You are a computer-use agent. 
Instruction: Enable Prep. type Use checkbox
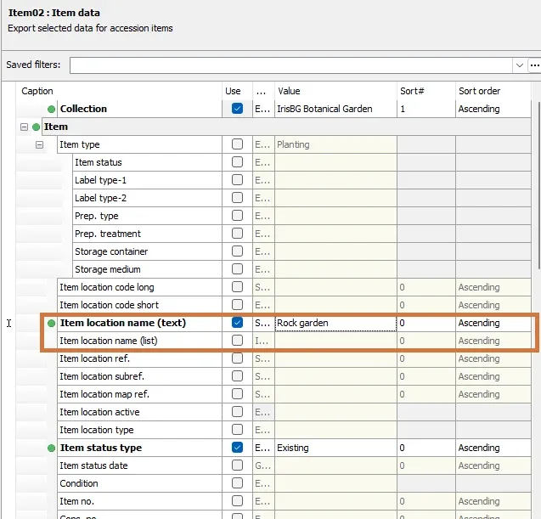point(237,216)
